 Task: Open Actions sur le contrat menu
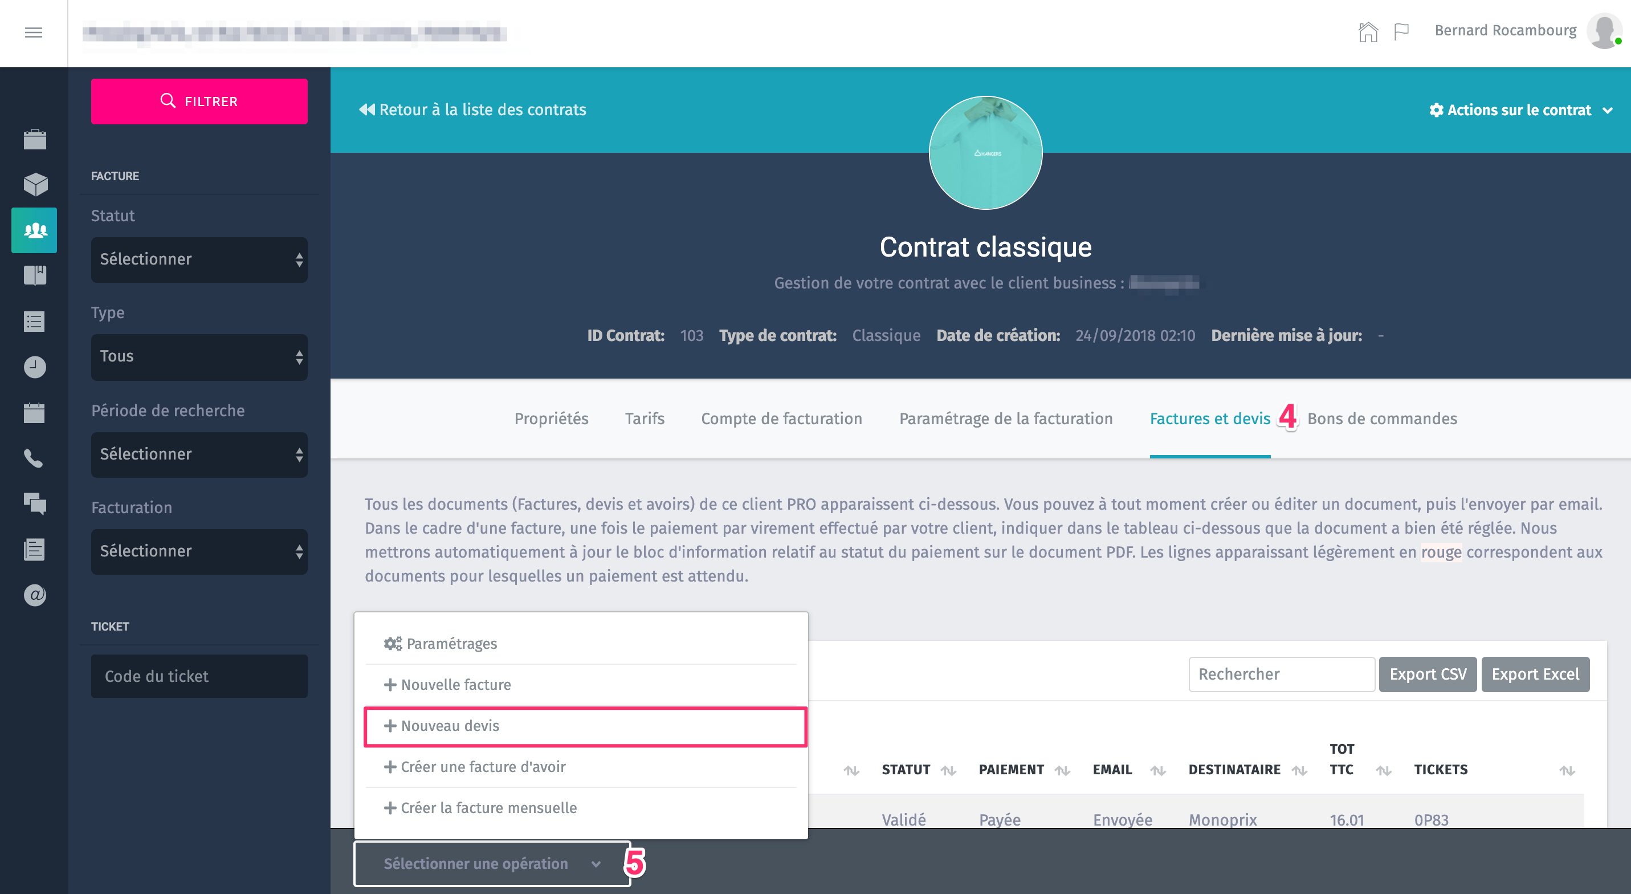click(1520, 110)
